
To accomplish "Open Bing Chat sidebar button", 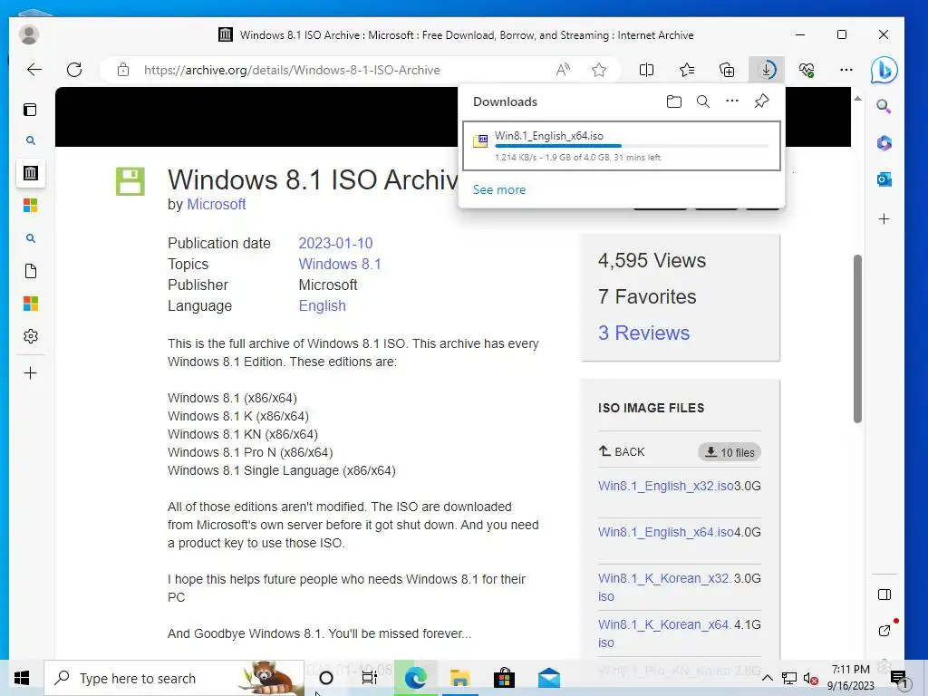I will 884,70.
